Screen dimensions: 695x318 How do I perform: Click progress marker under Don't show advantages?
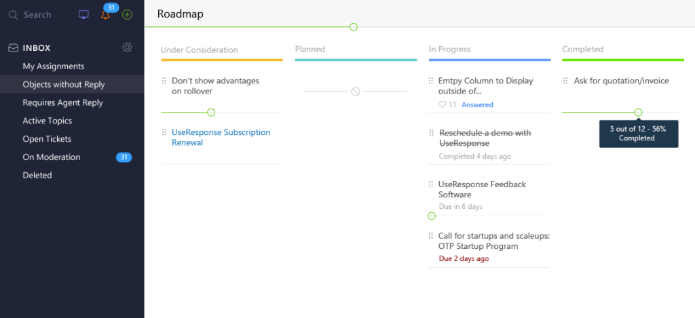(x=212, y=113)
